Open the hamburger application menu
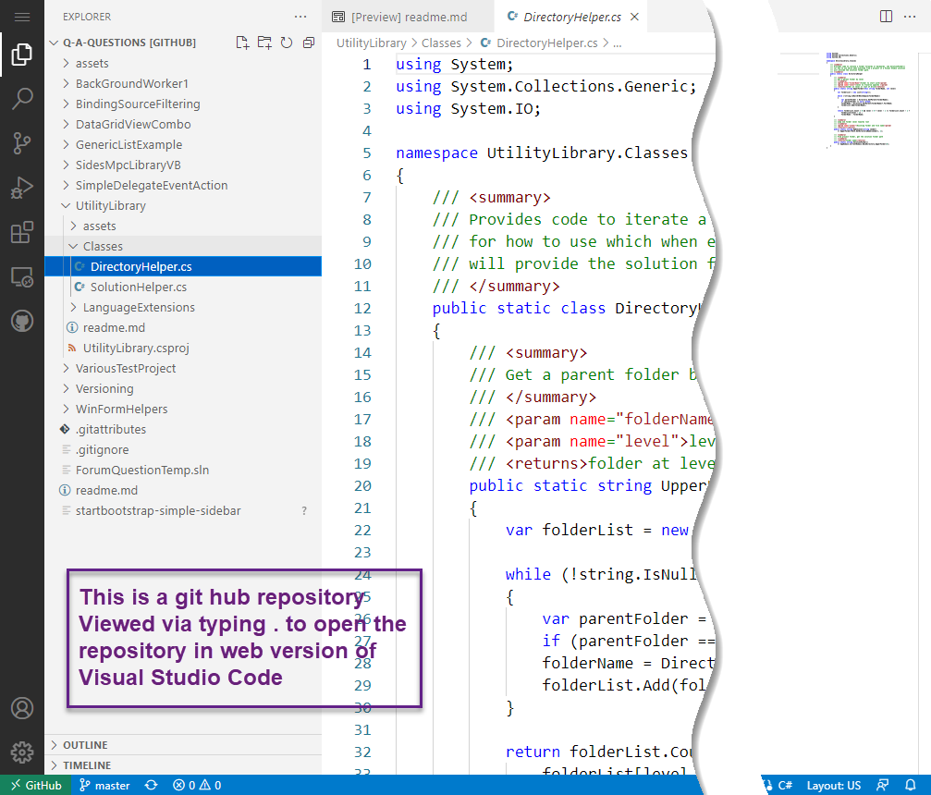The image size is (931, 795). [22, 17]
